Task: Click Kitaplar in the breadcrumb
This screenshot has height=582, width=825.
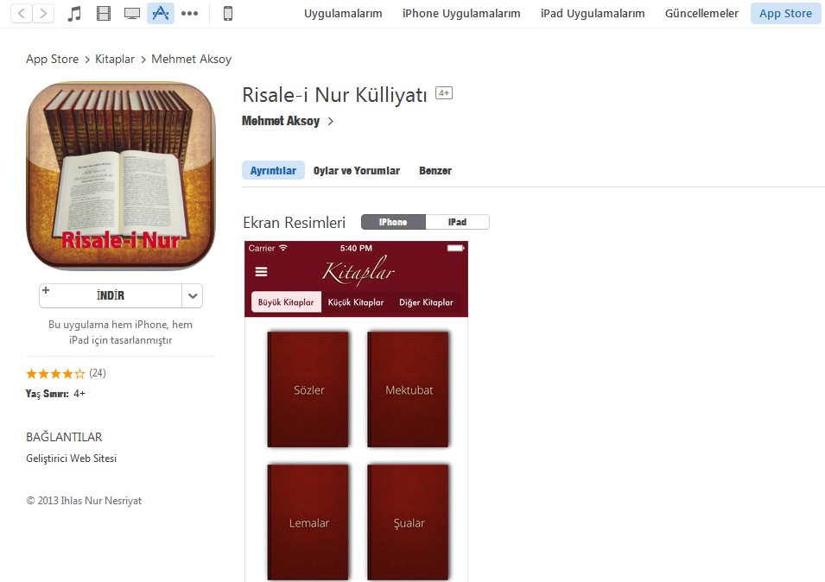Action: [115, 59]
